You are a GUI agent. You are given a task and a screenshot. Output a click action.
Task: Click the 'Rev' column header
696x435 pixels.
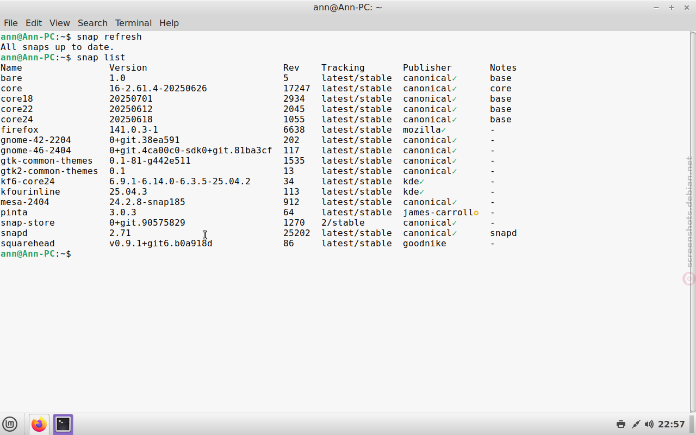tap(291, 67)
